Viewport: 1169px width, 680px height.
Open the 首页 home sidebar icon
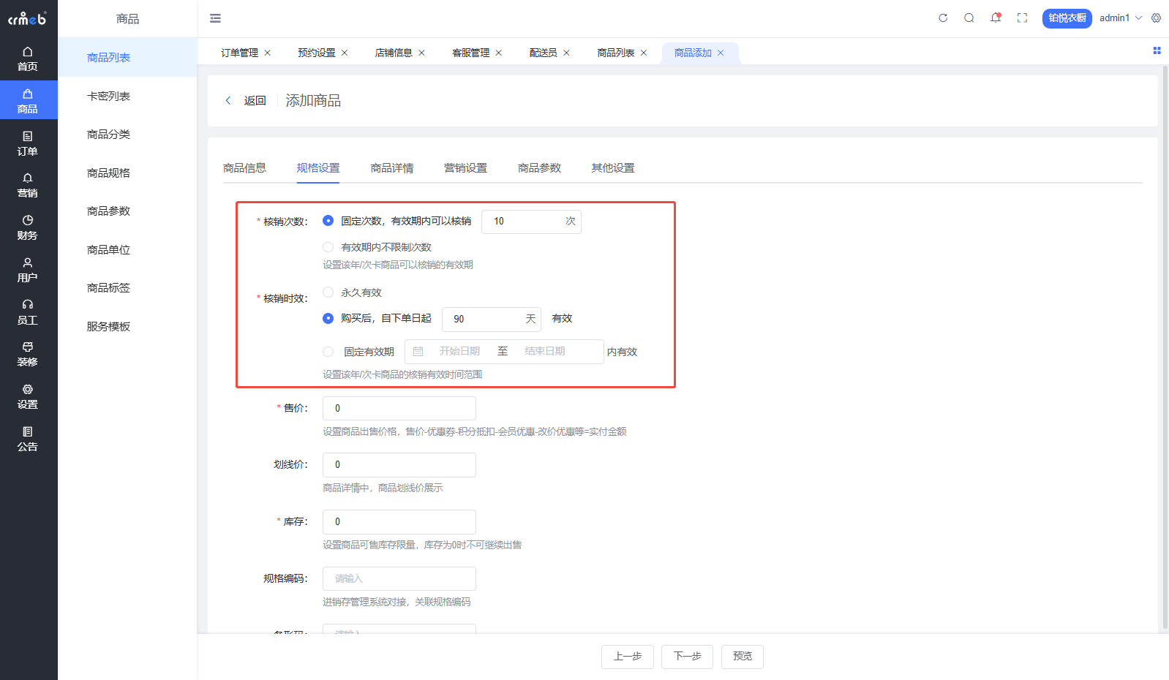click(28, 58)
